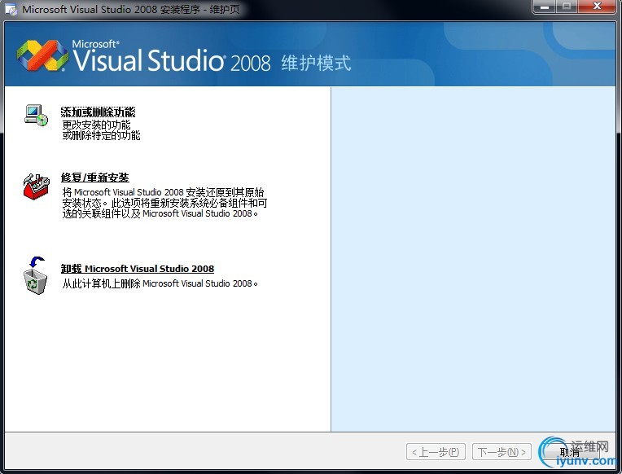Click the 取消 cancel button
This screenshot has height=474, width=622.
[569, 452]
